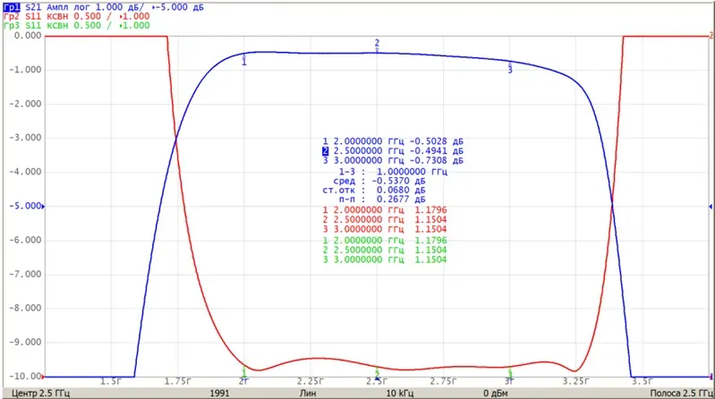Click the right-side blue reference position arrow
The width and height of the screenshot is (715, 399).
(711, 207)
